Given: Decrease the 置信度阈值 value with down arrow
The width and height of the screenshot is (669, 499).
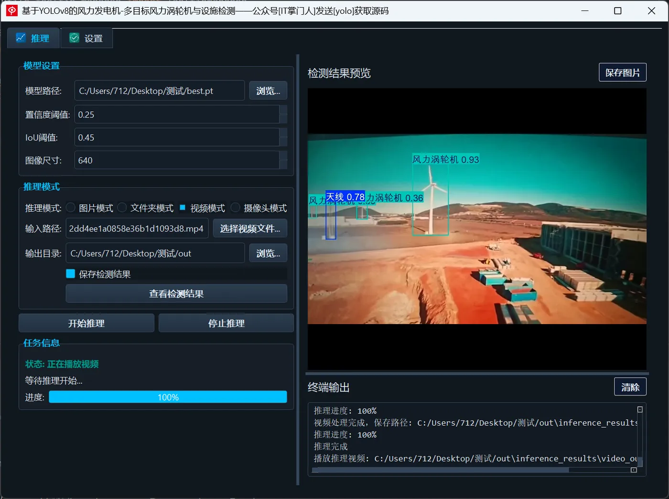Looking at the screenshot, I should point(283,119).
